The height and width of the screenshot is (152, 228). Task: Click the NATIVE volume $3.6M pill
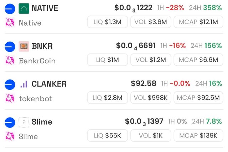151,22
